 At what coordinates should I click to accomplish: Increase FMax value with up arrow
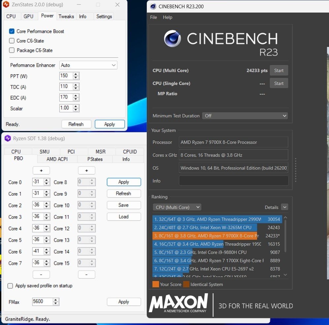coord(55,300)
